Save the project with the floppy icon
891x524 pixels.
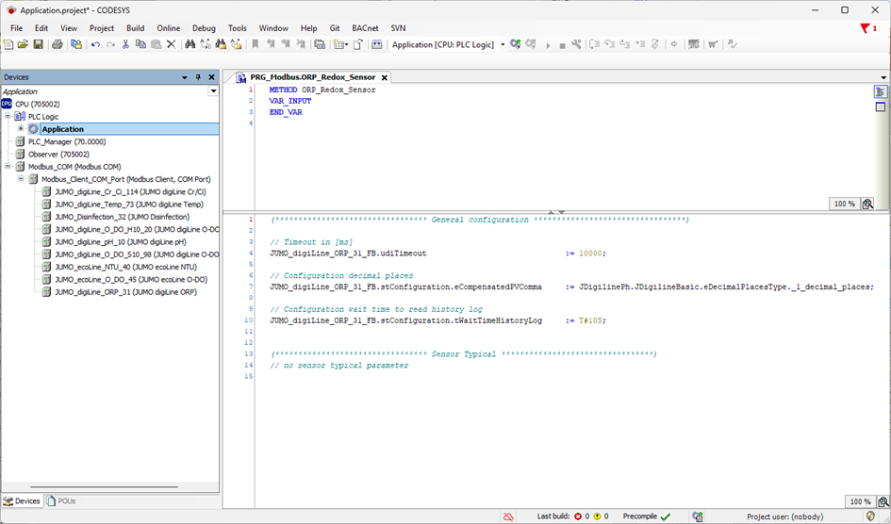(x=38, y=44)
